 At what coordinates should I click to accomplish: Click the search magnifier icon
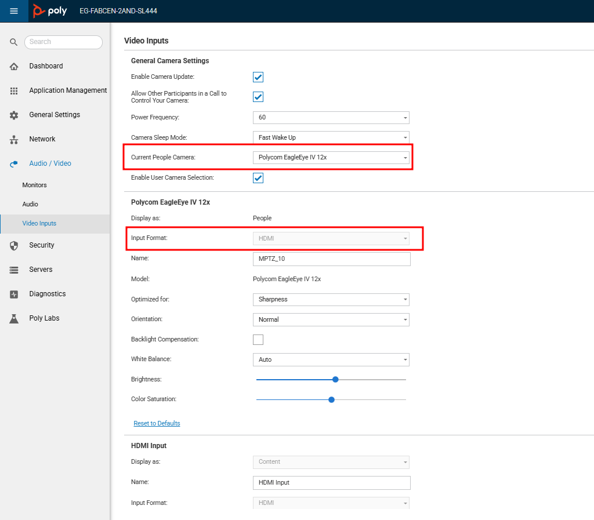pos(14,42)
